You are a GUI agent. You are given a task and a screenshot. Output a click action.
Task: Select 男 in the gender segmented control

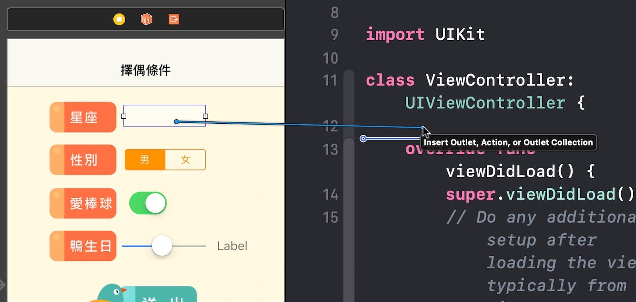145,159
